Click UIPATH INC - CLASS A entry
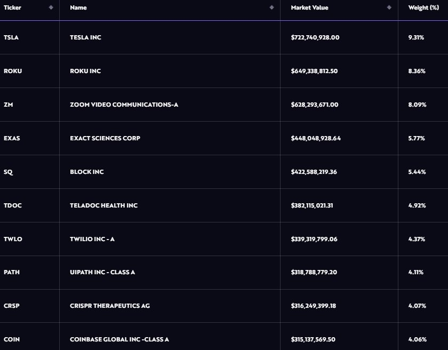Screen dimensions: 448x350 (x=102, y=272)
